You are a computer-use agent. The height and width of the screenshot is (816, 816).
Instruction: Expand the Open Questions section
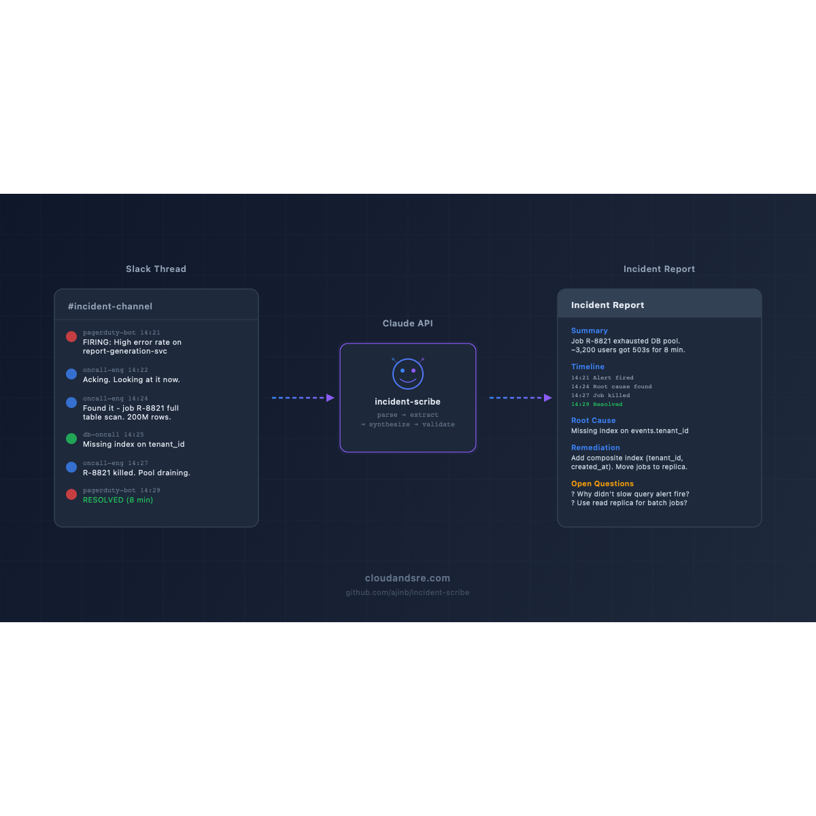[602, 483]
